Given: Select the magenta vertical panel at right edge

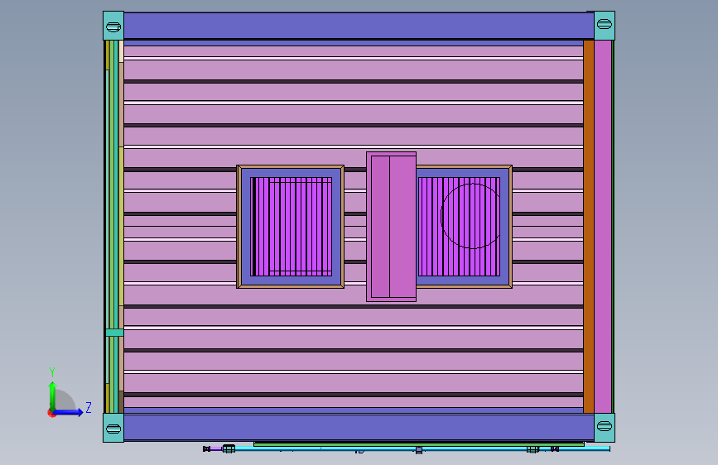Looking at the screenshot, I should 603,227.
